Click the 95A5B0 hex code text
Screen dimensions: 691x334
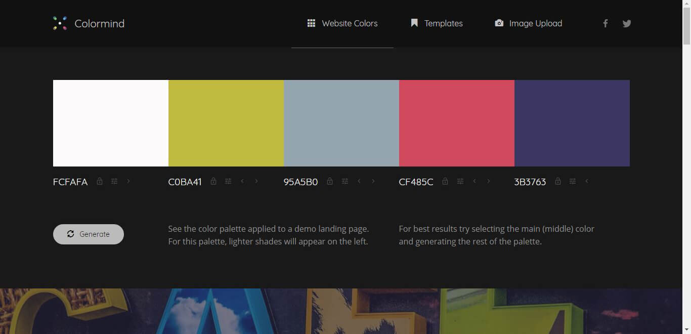click(301, 182)
